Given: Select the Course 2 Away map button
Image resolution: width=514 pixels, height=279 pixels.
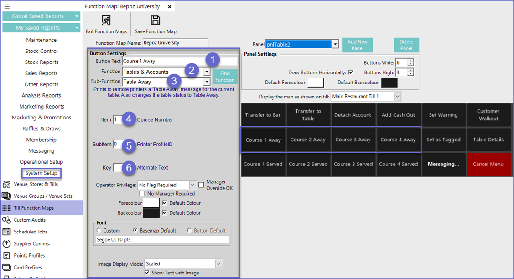Looking at the screenshot, I should (308, 139).
